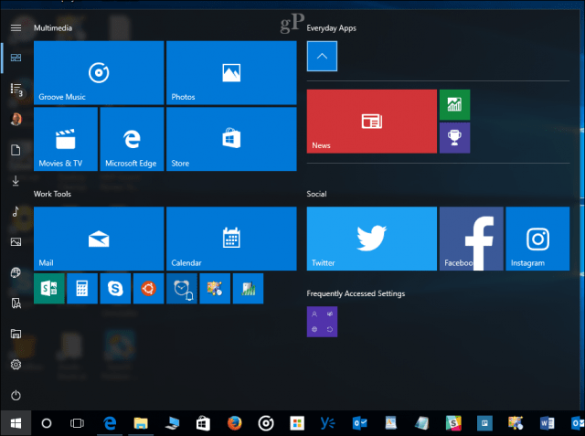Viewport: 585px width, 436px height.
Task: Click the Work Tools group heading
Action: click(x=52, y=194)
